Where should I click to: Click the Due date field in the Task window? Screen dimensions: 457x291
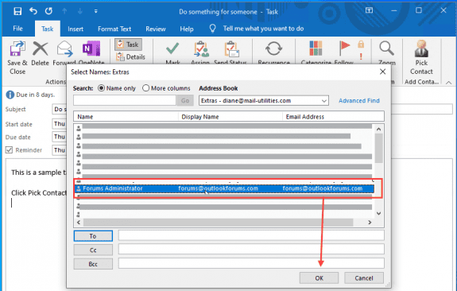(59, 137)
